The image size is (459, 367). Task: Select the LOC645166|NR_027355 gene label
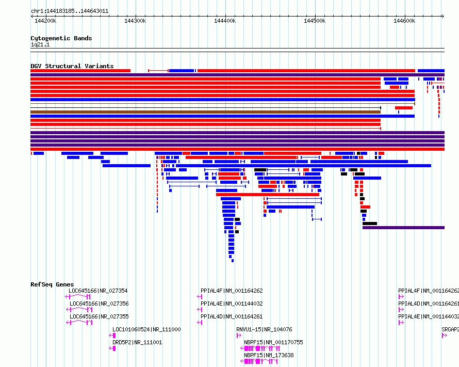(x=99, y=316)
